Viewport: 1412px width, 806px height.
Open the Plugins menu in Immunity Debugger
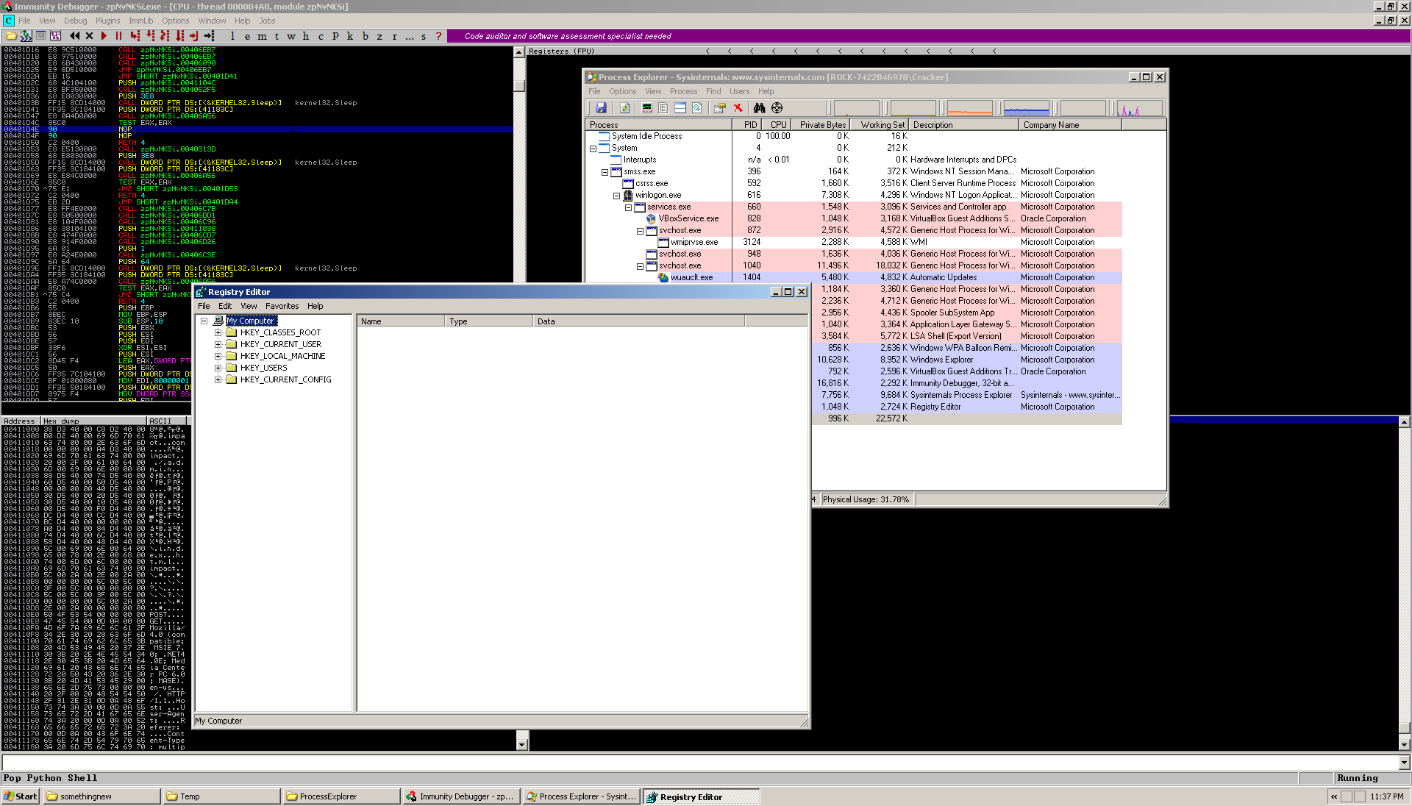pos(107,21)
